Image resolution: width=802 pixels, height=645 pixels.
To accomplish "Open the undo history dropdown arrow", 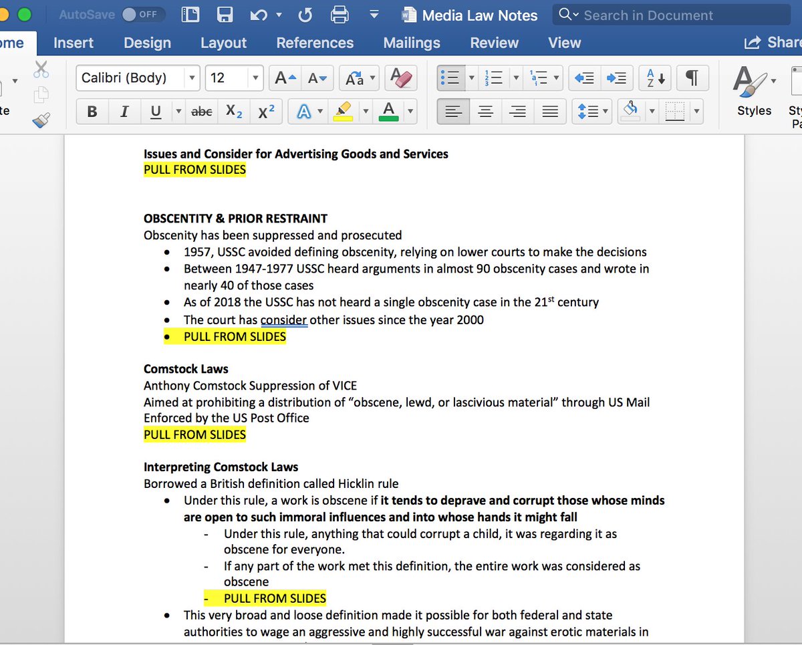I will click(x=279, y=15).
